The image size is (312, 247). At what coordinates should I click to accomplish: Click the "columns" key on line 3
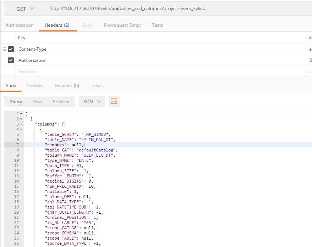tap(46, 124)
